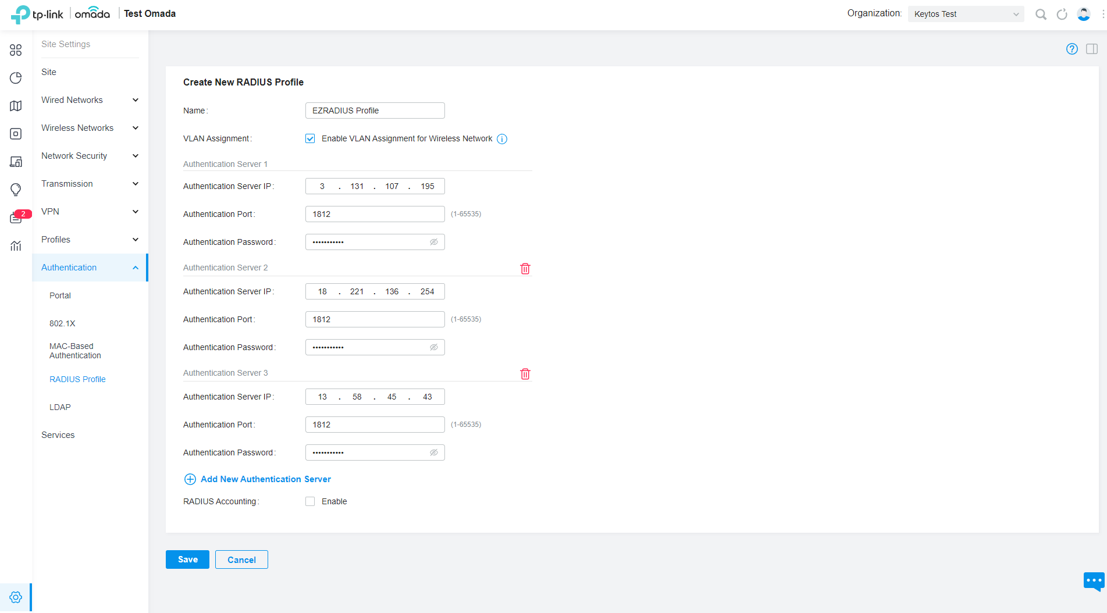
Task: Open the Reports chart icon
Action: tap(16, 245)
